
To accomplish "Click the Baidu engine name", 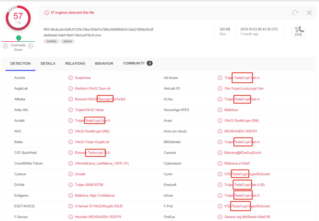I will pos(19,142).
